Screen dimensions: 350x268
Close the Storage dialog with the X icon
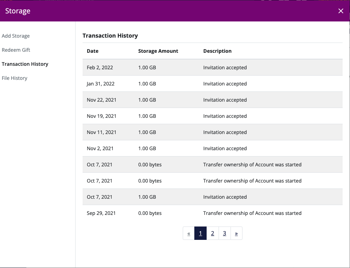pos(341,11)
